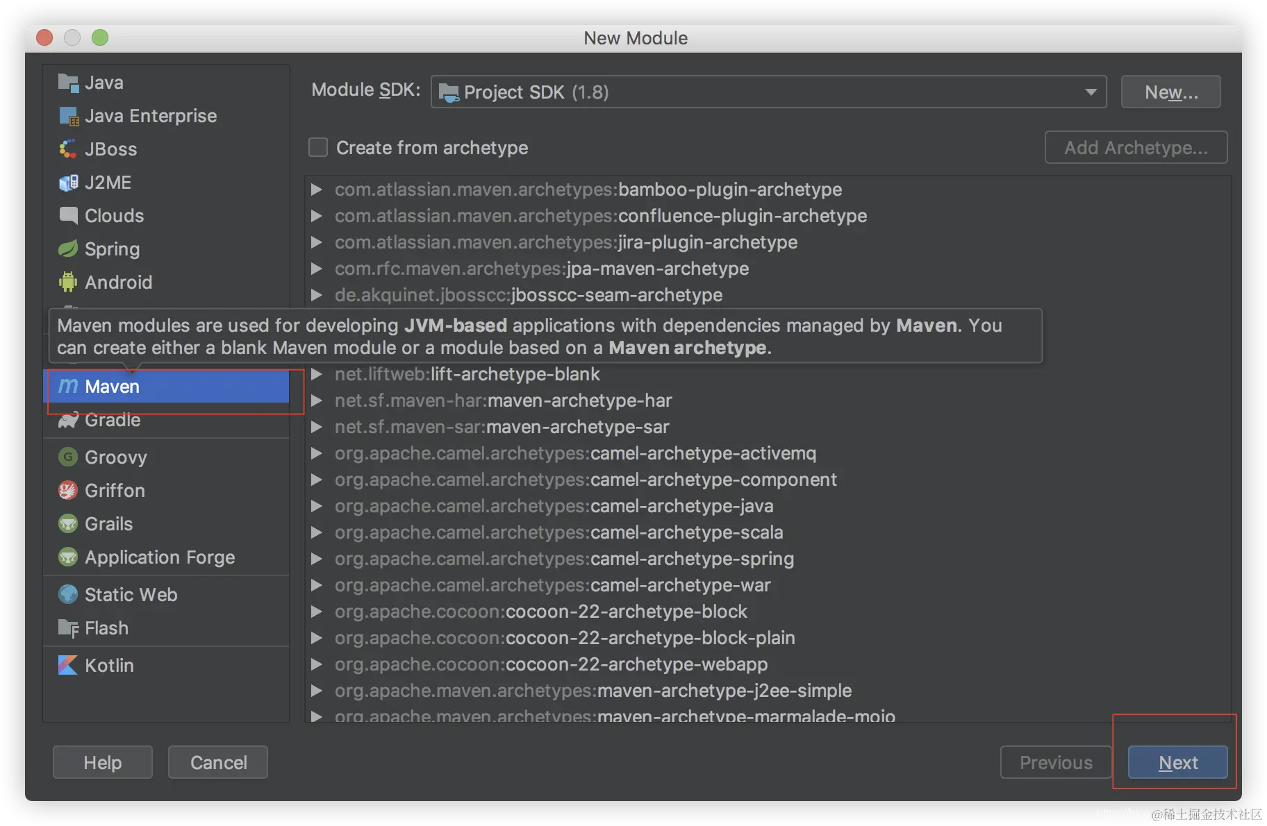The image size is (1267, 826).
Task: Expand jbosscc-seam-archetype entry
Action: click(317, 295)
